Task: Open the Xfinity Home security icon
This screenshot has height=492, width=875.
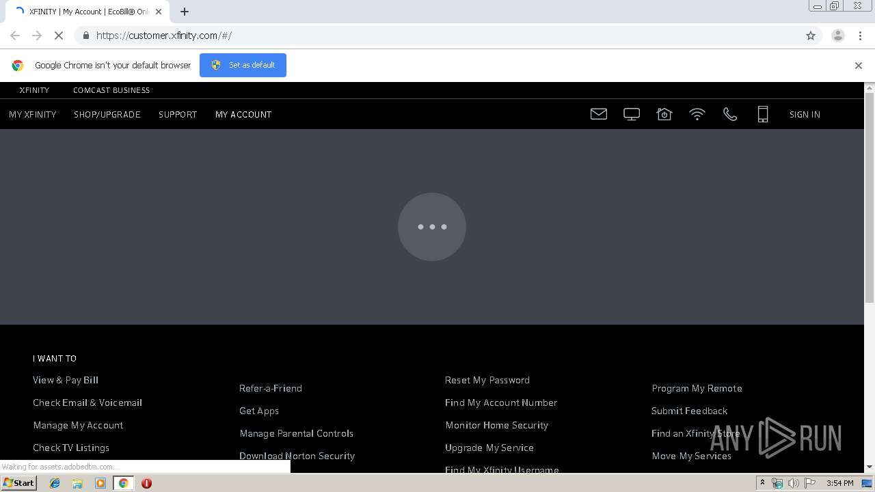Action: [x=664, y=114]
